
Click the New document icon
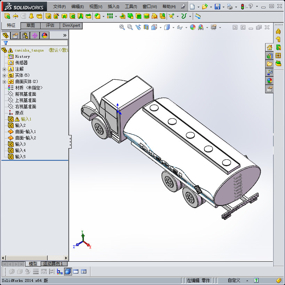tap(192, 7)
